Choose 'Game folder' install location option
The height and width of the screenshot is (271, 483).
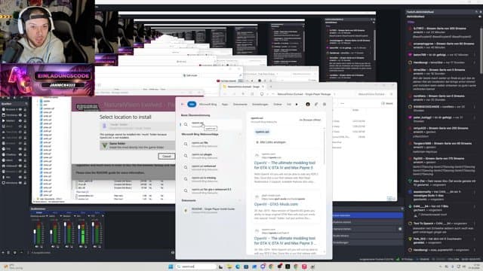[x=137, y=145]
